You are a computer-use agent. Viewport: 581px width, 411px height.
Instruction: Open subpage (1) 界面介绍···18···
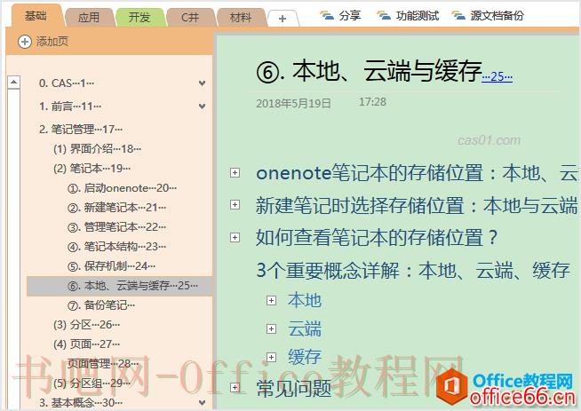pyautogui.click(x=97, y=149)
